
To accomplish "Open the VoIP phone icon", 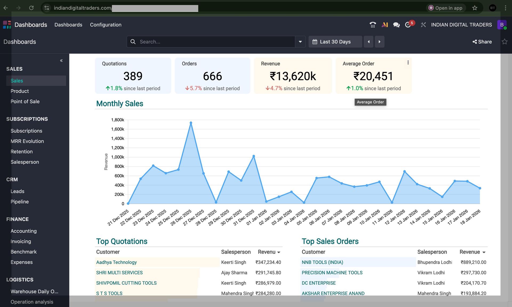I will pos(373,25).
